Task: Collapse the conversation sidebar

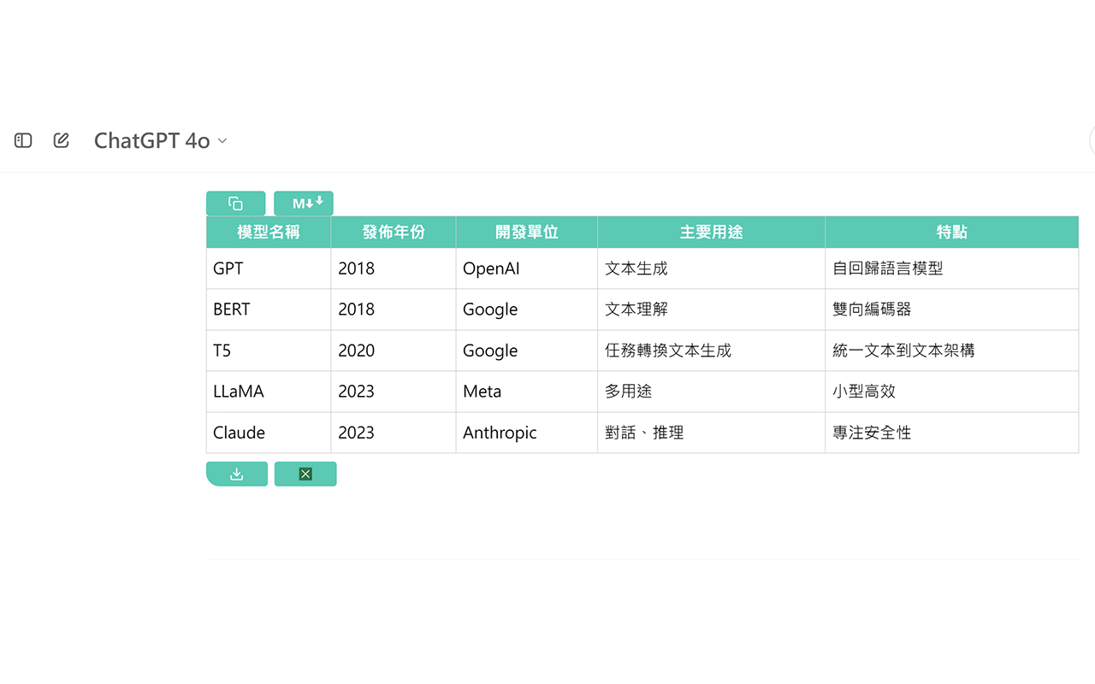Action: point(22,140)
